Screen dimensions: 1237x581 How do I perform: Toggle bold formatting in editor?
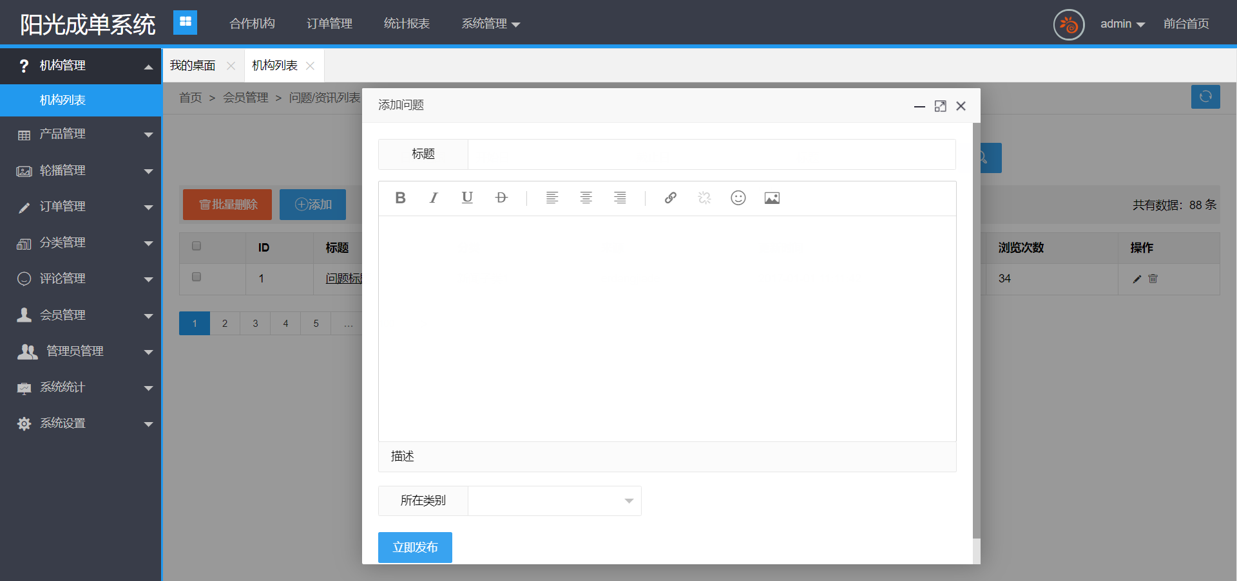(400, 198)
